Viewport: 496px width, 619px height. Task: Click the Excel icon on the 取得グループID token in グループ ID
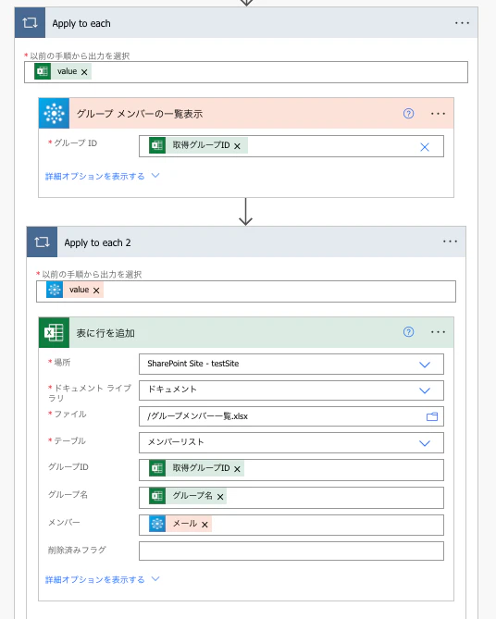coord(157,145)
